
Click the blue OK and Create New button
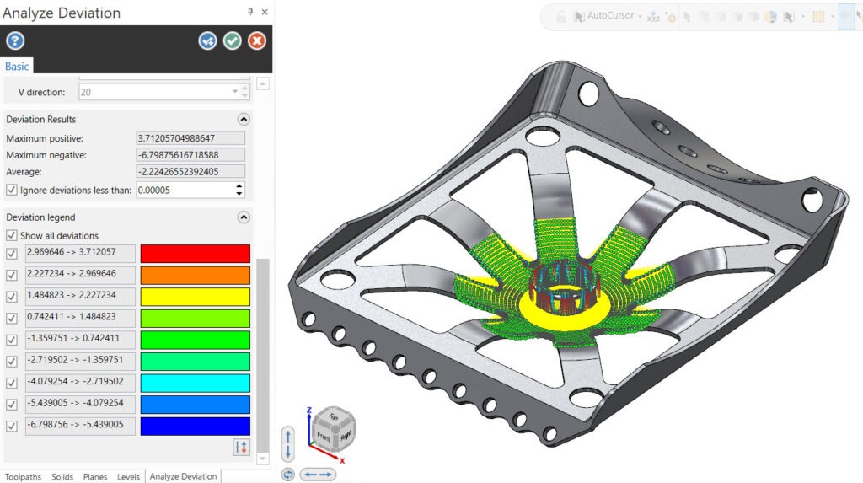(207, 40)
